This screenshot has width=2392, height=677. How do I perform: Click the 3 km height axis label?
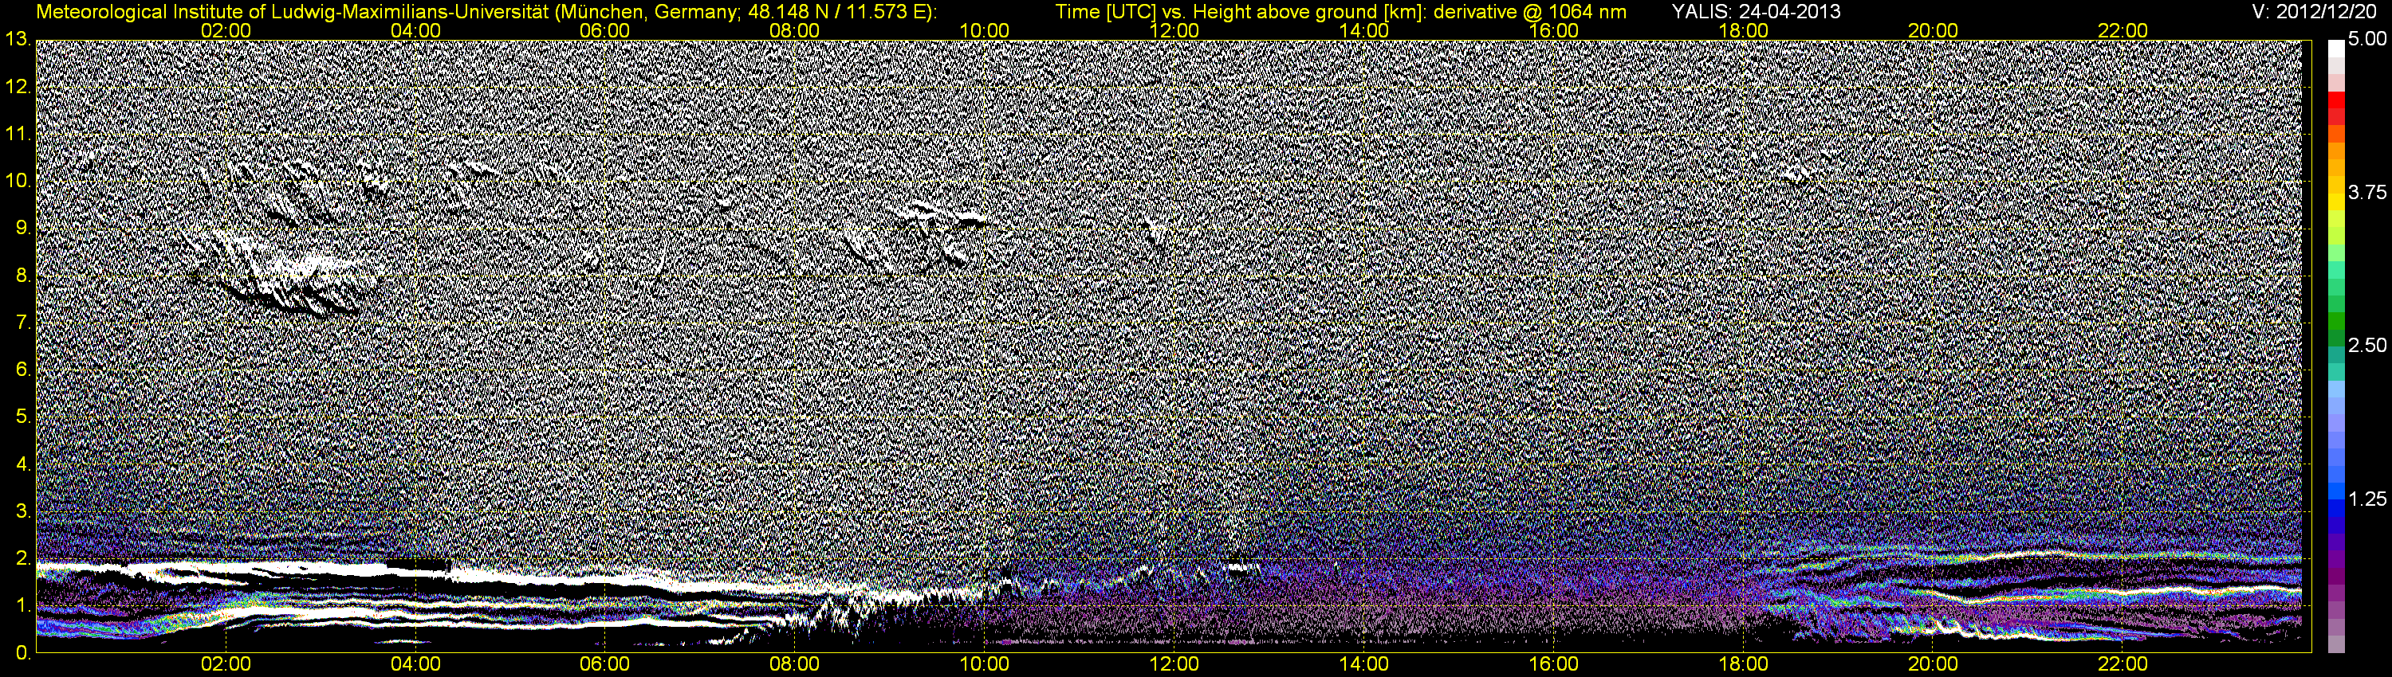click(23, 512)
